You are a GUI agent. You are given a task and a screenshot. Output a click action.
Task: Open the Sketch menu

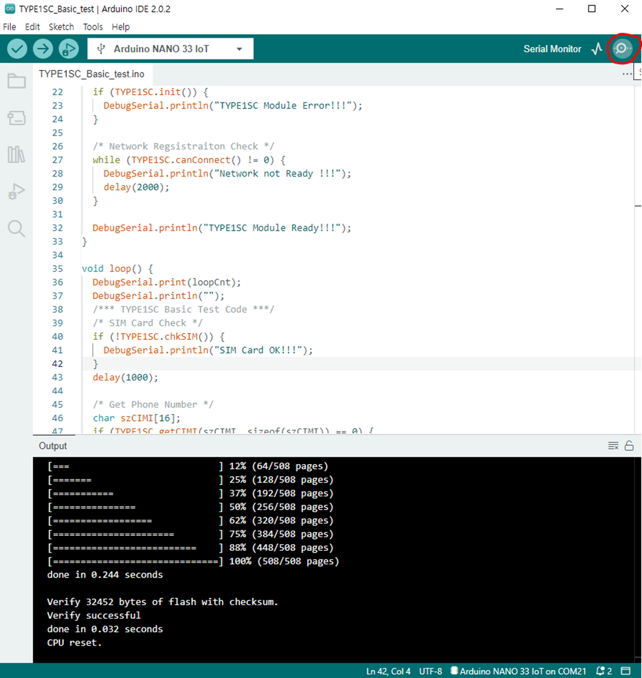tap(61, 27)
